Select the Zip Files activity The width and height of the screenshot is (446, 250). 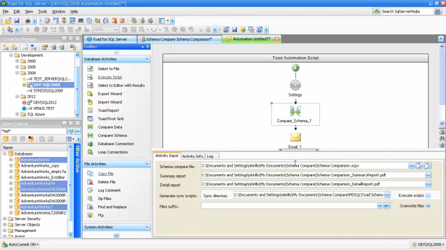click(x=105, y=199)
